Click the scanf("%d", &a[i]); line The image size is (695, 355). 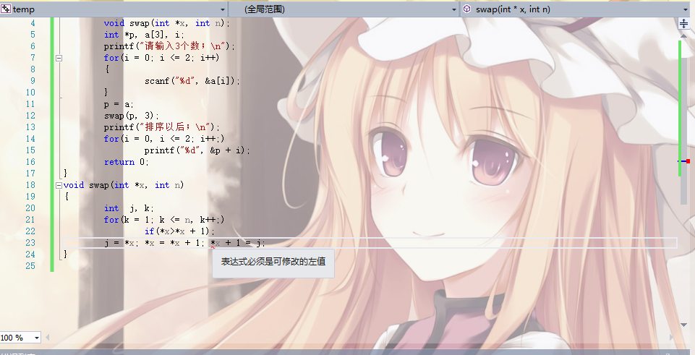click(192, 81)
